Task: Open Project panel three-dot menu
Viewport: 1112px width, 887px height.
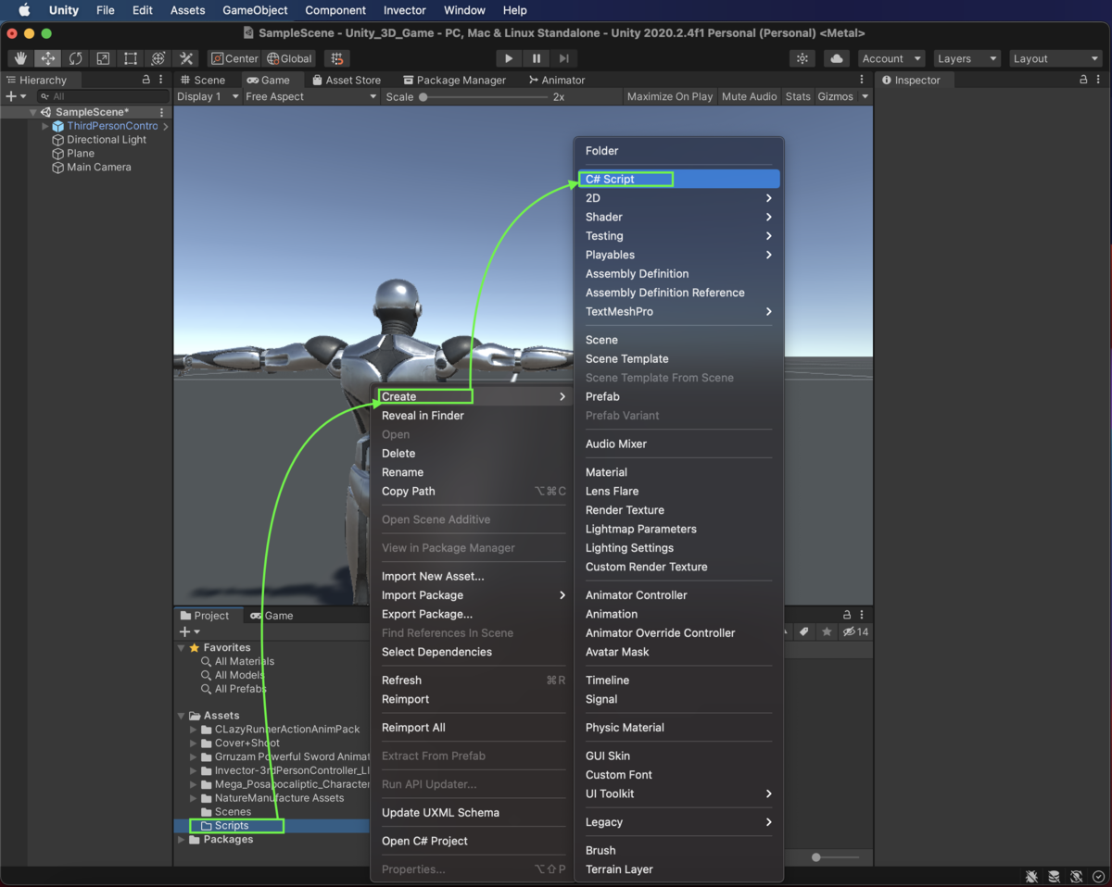Action: (862, 615)
